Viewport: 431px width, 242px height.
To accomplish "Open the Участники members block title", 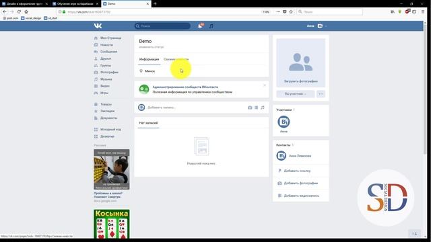I will point(284,110).
